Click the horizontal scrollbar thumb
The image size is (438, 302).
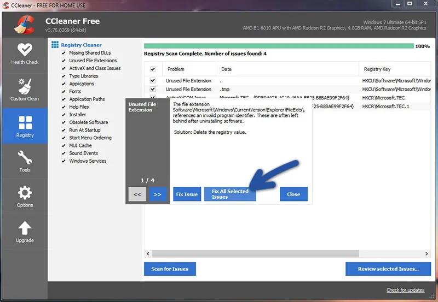click(255, 253)
